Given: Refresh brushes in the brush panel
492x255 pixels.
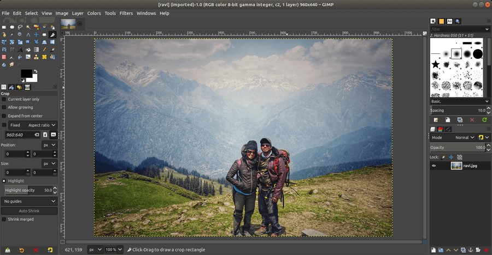Looking at the screenshot, I should tap(484, 119).
